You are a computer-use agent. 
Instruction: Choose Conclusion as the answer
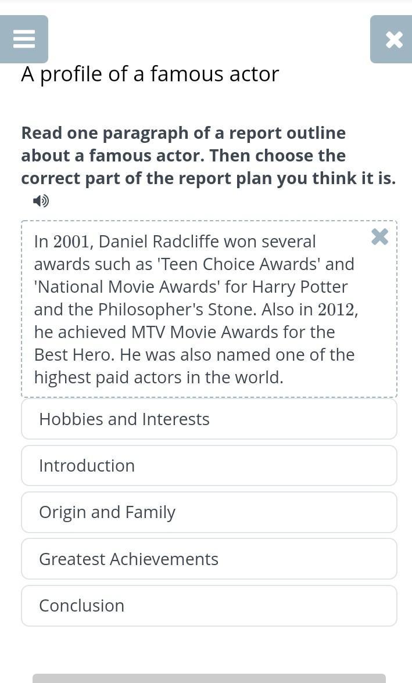click(209, 606)
